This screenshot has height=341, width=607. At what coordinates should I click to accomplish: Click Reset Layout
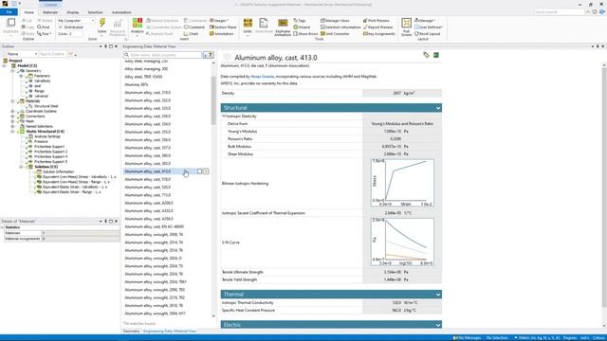pos(427,34)
